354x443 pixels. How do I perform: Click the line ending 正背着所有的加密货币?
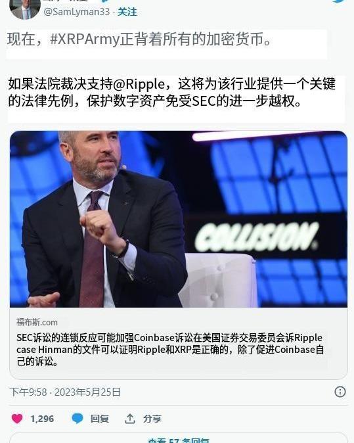pyautogui.click(x=139, y=39)
